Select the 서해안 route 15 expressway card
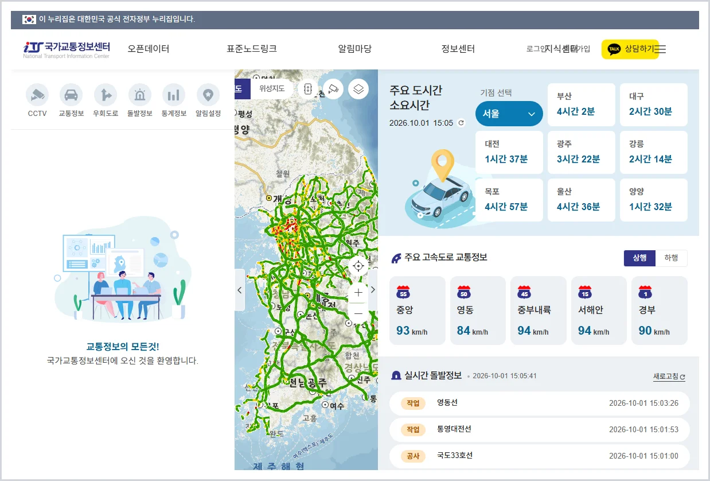 (x=599, y=311)
